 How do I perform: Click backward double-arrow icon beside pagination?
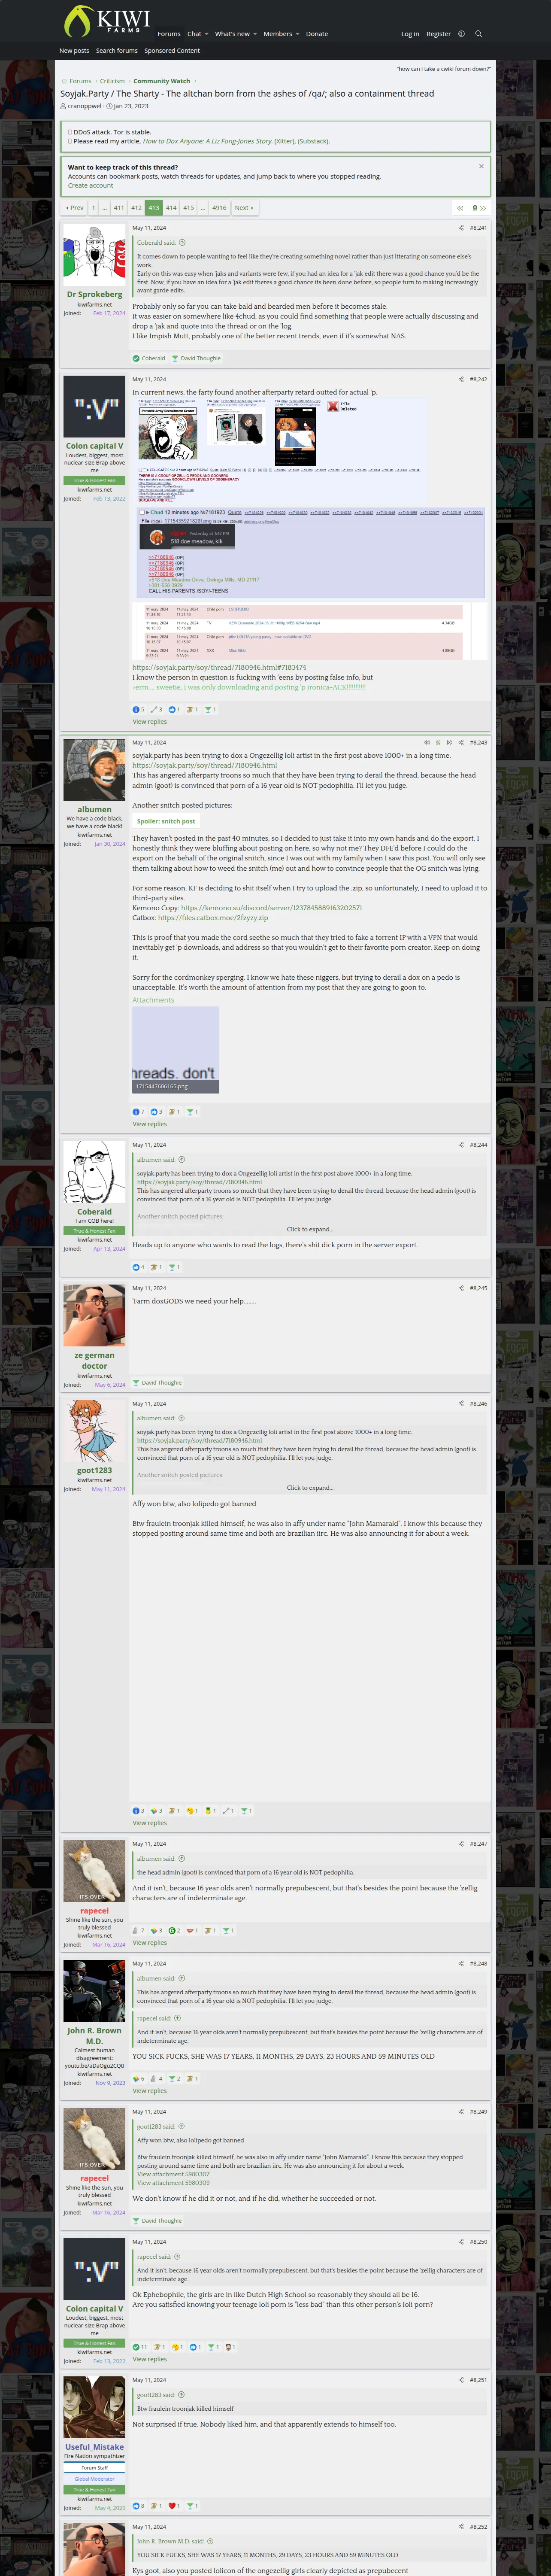coord(460,208)
